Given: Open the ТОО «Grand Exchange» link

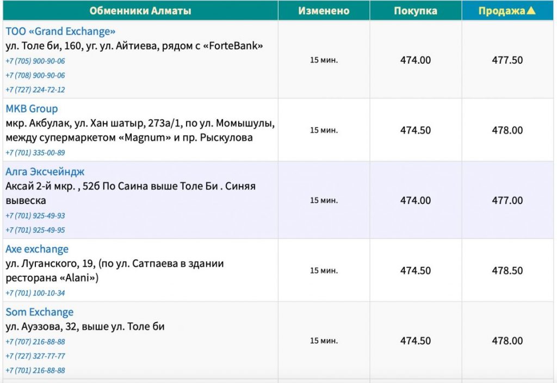Looking at the screenshot, I should (60, 31).
